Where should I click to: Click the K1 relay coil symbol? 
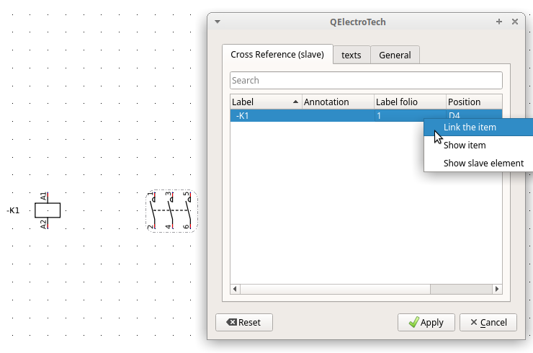pyautogui.click(x=48, y=210)
